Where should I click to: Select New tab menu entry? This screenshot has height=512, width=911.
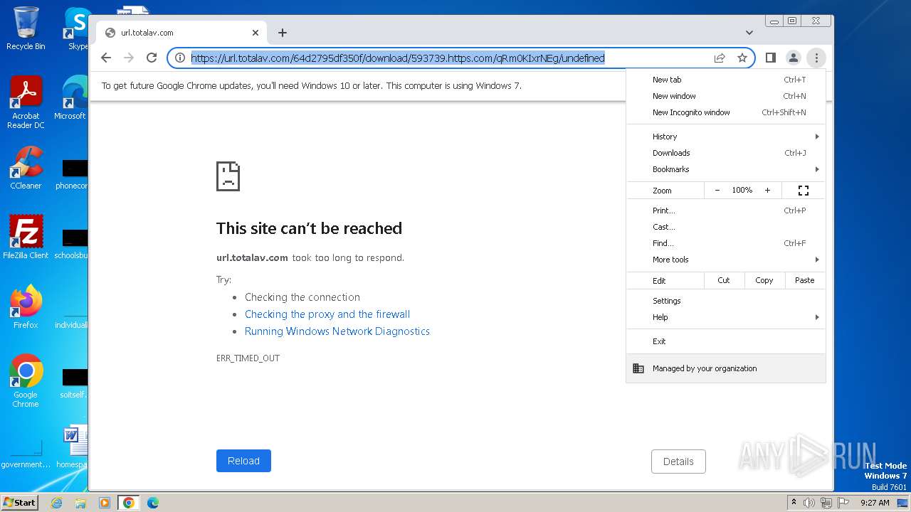point(726,80)
